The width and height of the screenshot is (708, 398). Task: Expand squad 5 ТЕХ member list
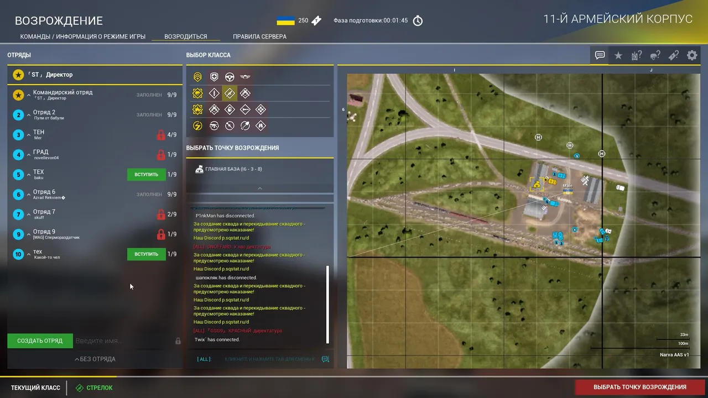[x=29, y=175]
